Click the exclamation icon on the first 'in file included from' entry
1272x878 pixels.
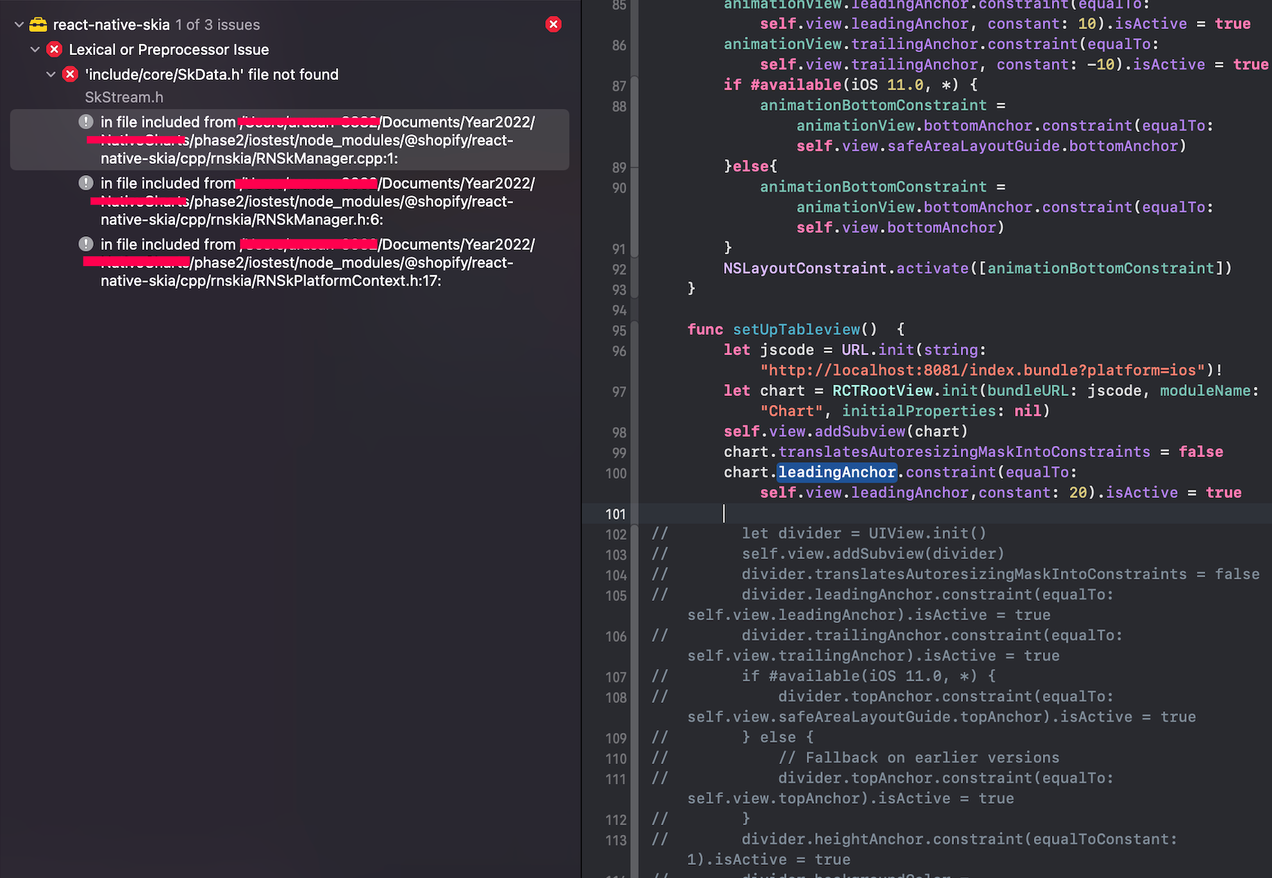point(85,122)
